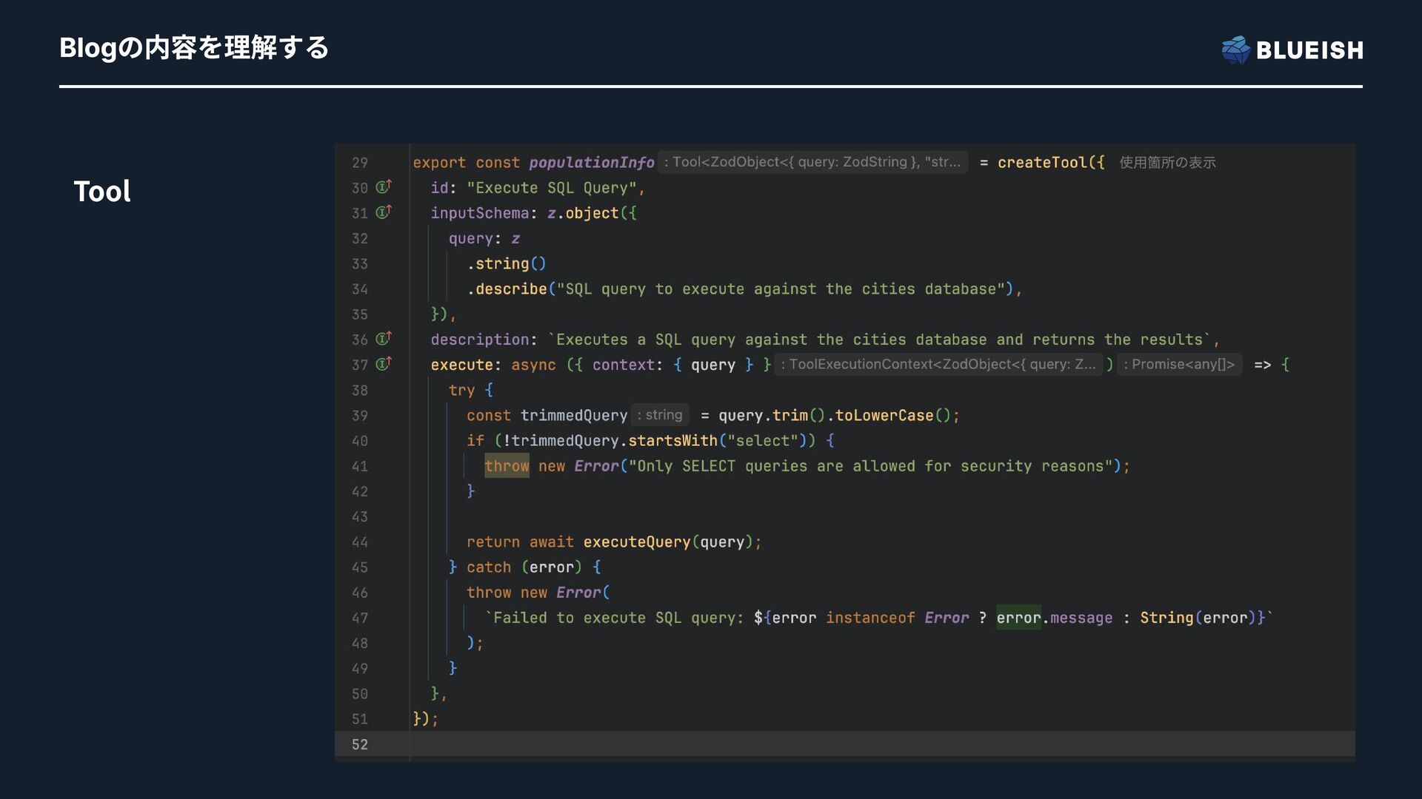Click the BLUEISH brand text
This screenshot has width=1422, height=799.
[1309, 50]
